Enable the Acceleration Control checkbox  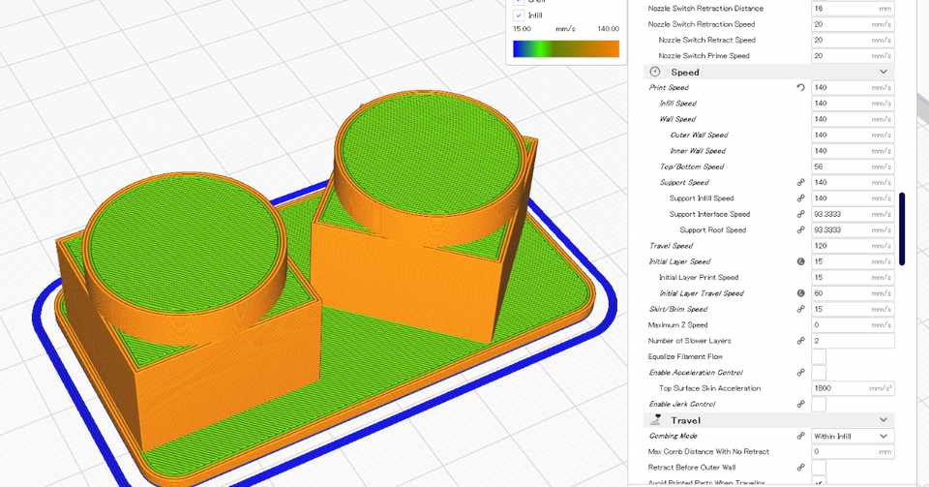[x=819, y=373]
